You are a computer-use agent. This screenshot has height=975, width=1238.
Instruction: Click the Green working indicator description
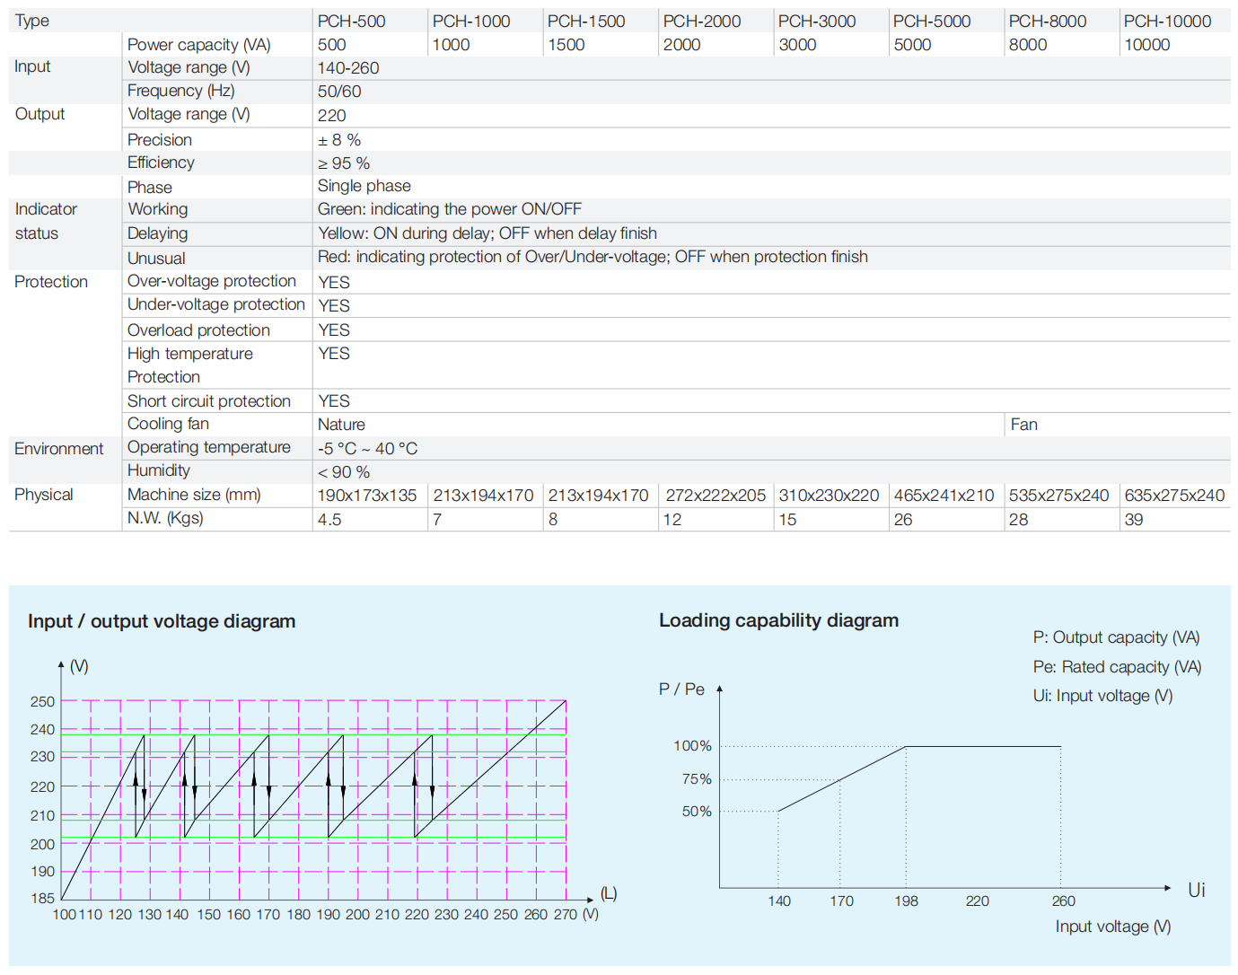click(449, 209)
